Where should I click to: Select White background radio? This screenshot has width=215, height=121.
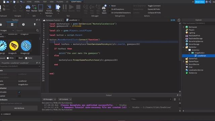coord(8,58)
